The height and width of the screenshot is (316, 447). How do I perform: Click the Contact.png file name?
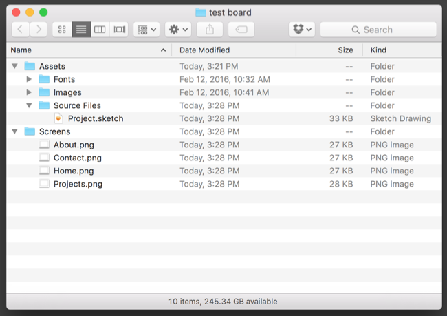pos(78,158)
